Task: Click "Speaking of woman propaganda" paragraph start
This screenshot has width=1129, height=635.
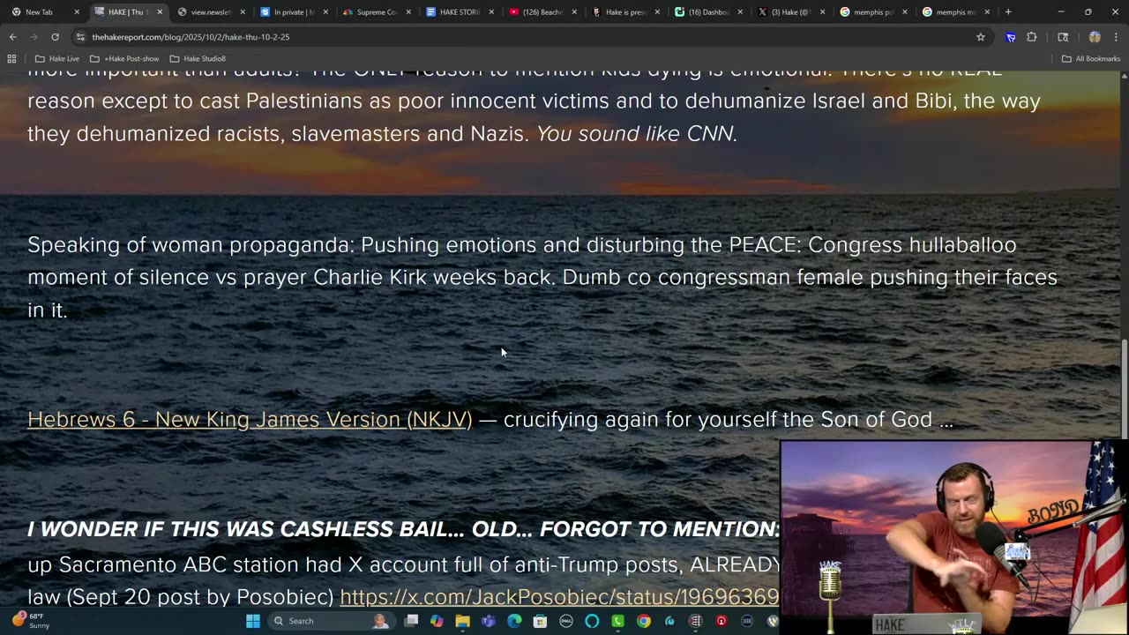Action: pyautogui.click(x=190, y=244)
